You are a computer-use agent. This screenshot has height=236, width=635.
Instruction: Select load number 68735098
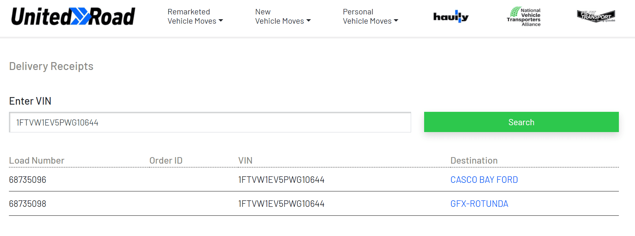(27, 204)
